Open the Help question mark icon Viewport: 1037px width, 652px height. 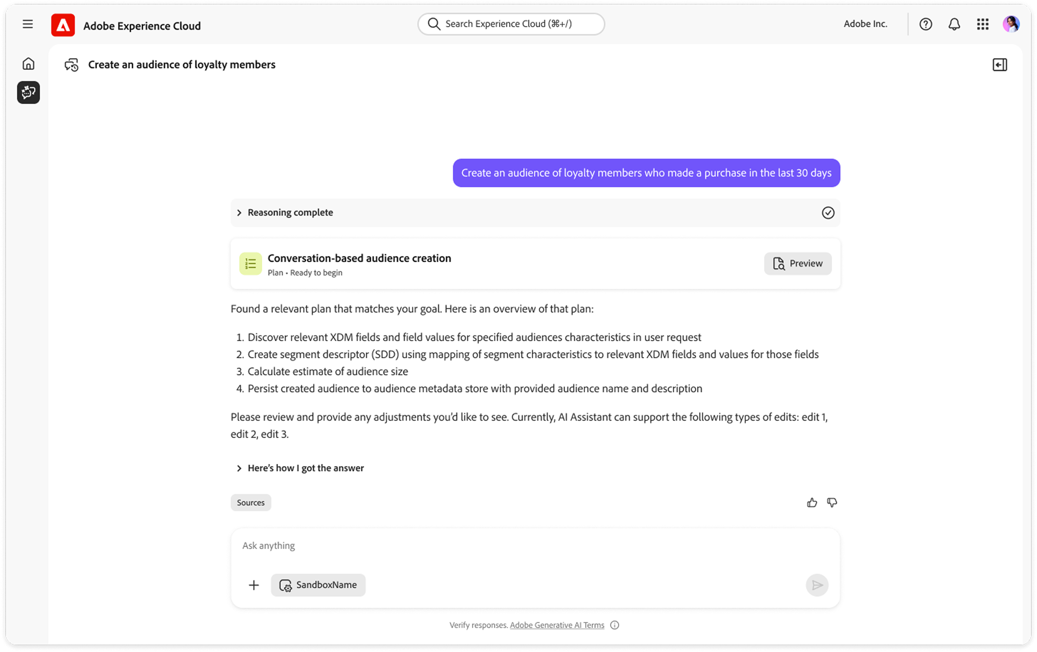click(925, 24)
